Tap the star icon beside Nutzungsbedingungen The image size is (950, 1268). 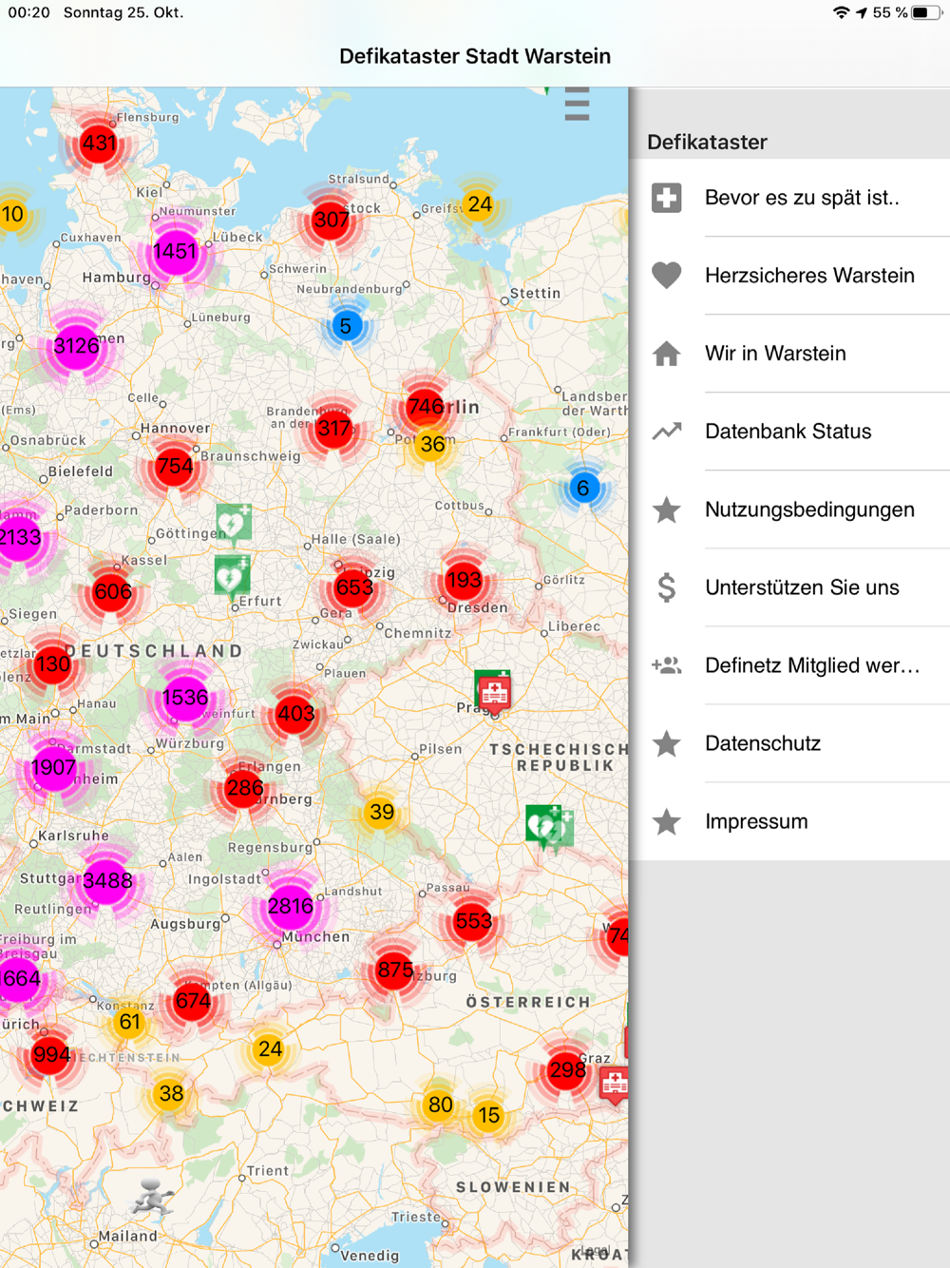[667, 509]
